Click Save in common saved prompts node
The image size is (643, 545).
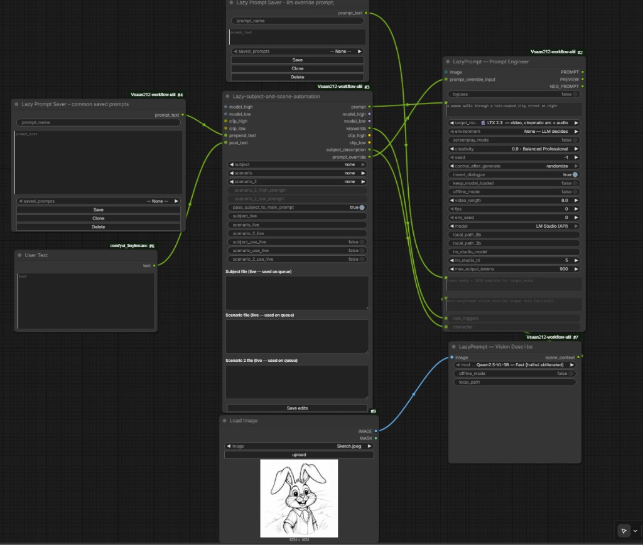point(99,209)
